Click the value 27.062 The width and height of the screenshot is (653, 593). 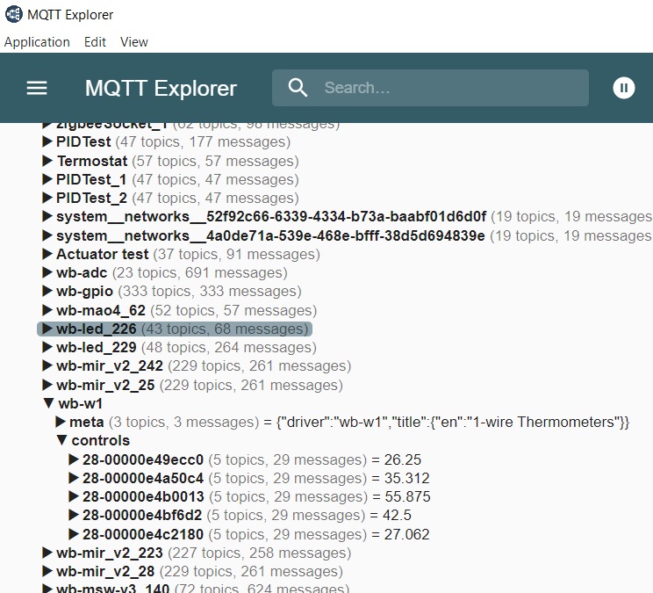point(407,534)
